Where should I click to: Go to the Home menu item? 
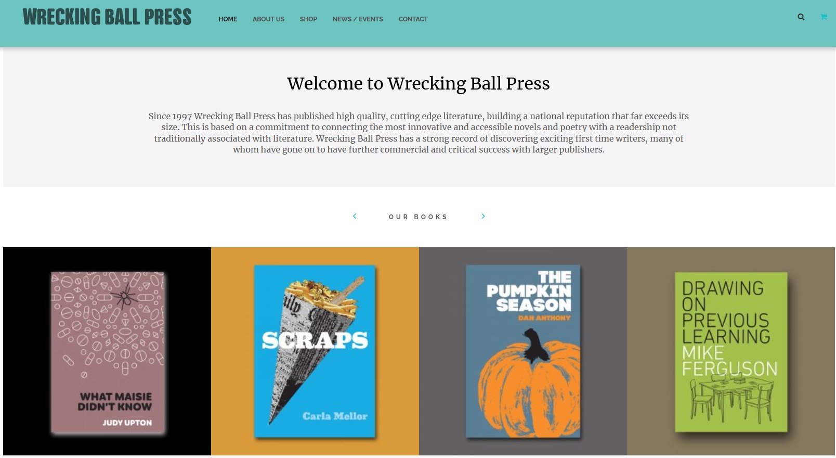[x=228, y=19]
